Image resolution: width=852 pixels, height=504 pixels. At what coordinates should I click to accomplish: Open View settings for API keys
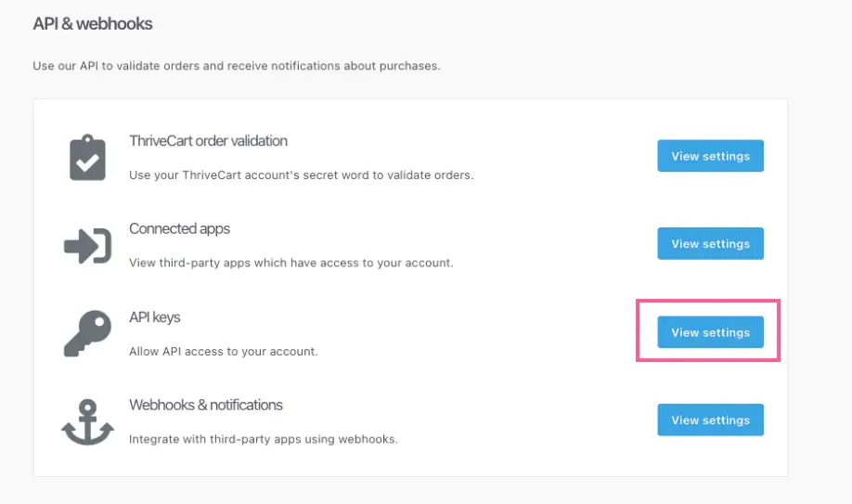pos(710,332)
